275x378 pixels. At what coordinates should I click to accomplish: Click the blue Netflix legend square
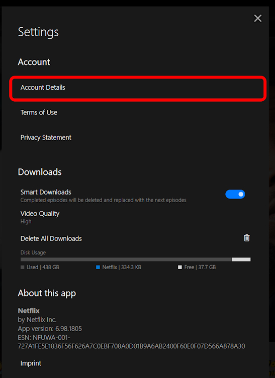pyautogui.click(x=98, y=267)
